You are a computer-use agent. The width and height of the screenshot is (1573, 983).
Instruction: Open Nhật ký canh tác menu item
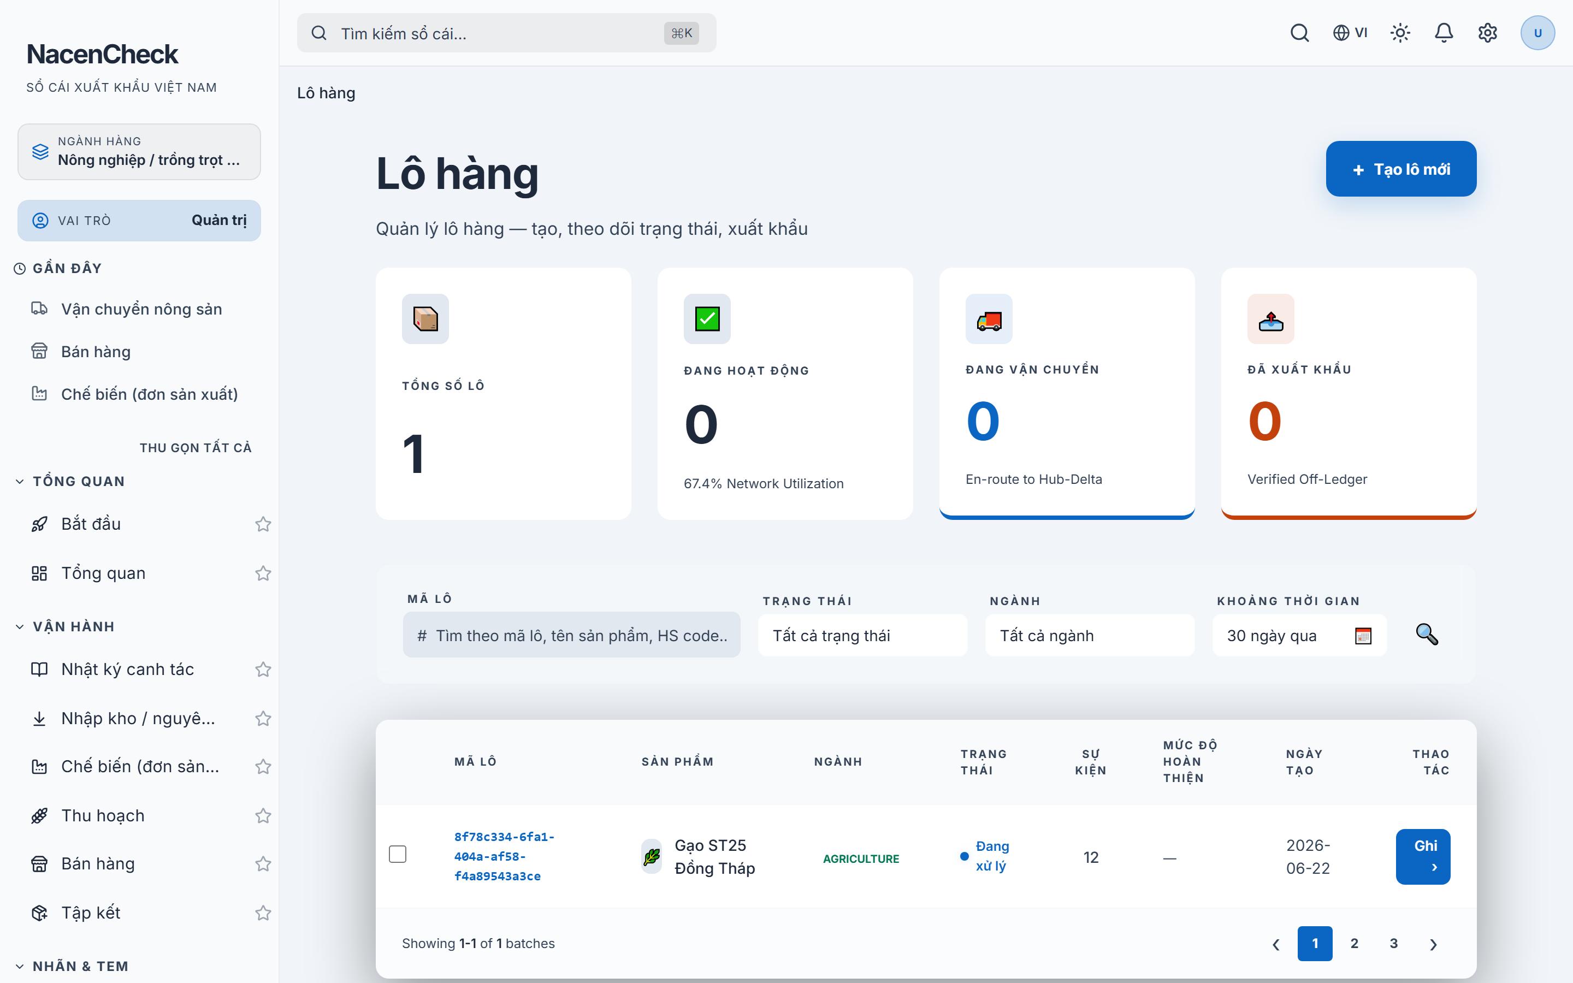pyautogui.click(x=127, y=669)
